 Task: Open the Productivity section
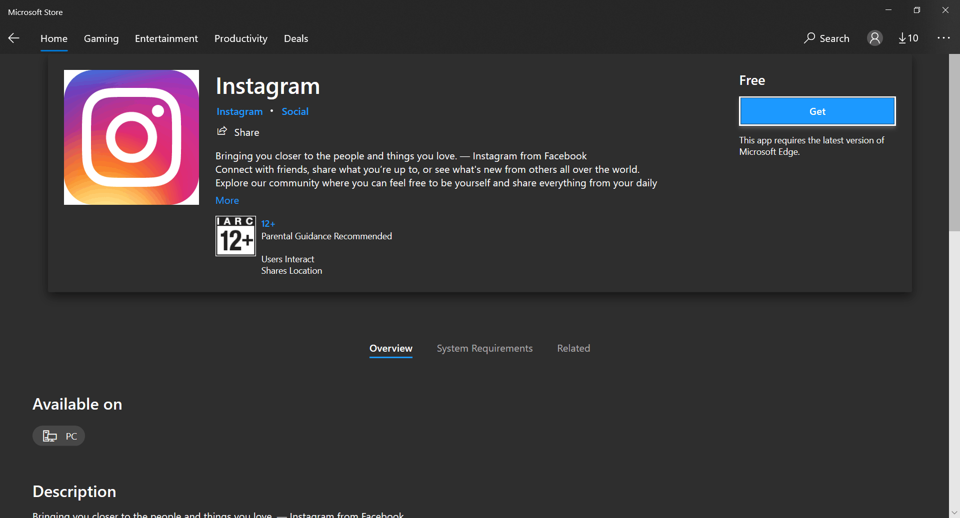pos(241,38)
